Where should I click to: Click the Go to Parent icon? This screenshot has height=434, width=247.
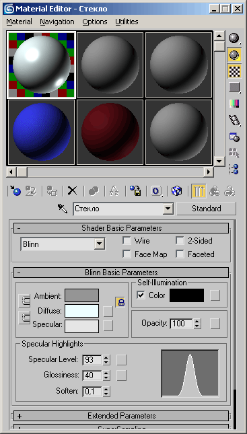tap(214, 191)
